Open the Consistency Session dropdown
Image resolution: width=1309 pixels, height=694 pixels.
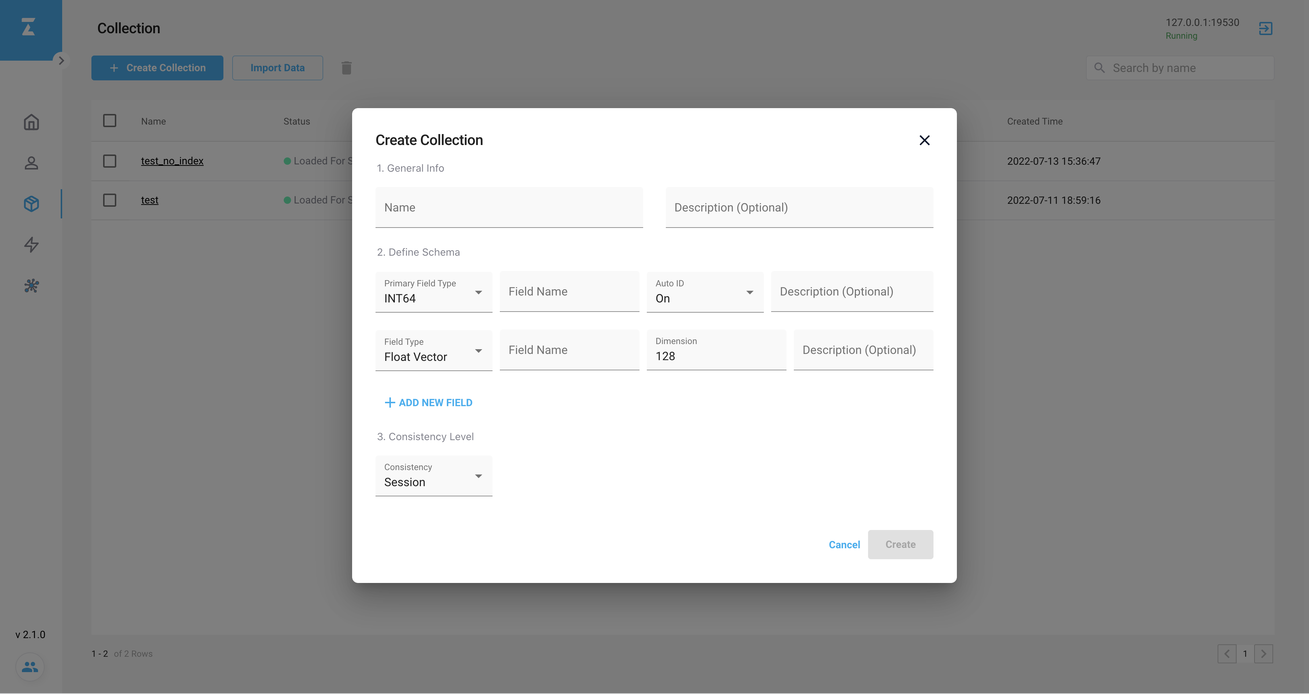click(x=433, y=476)
